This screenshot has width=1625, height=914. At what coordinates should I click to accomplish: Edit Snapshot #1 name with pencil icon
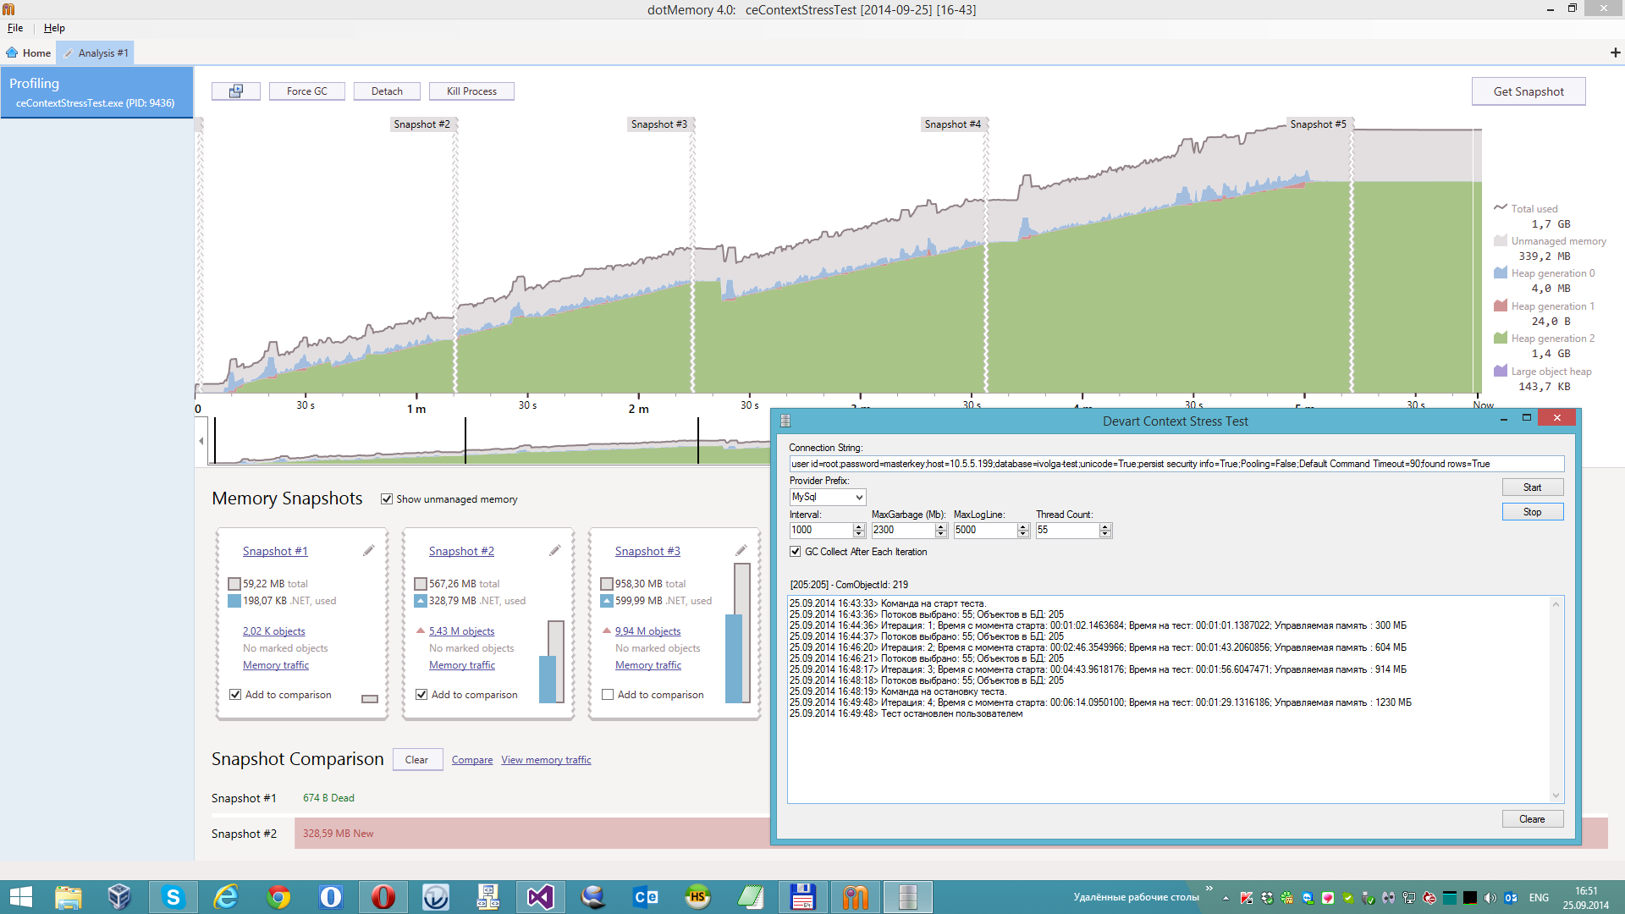(369, 551)
